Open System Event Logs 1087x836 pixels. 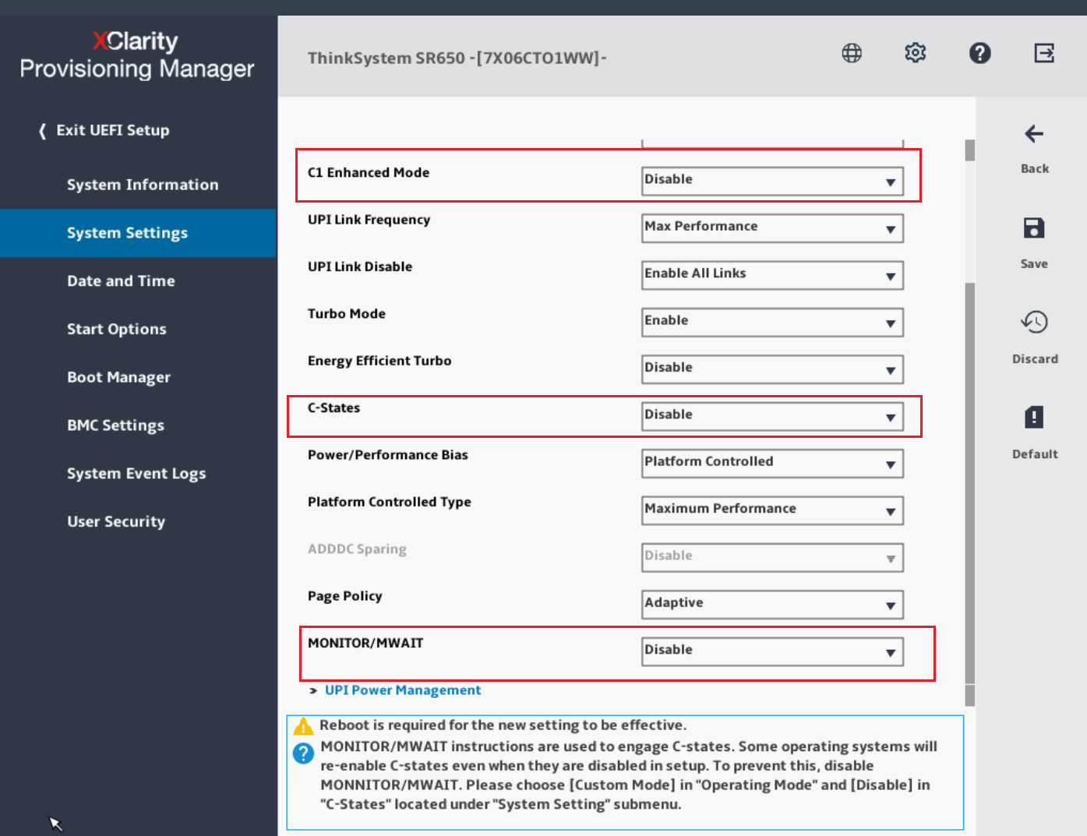tap(136, 474)
